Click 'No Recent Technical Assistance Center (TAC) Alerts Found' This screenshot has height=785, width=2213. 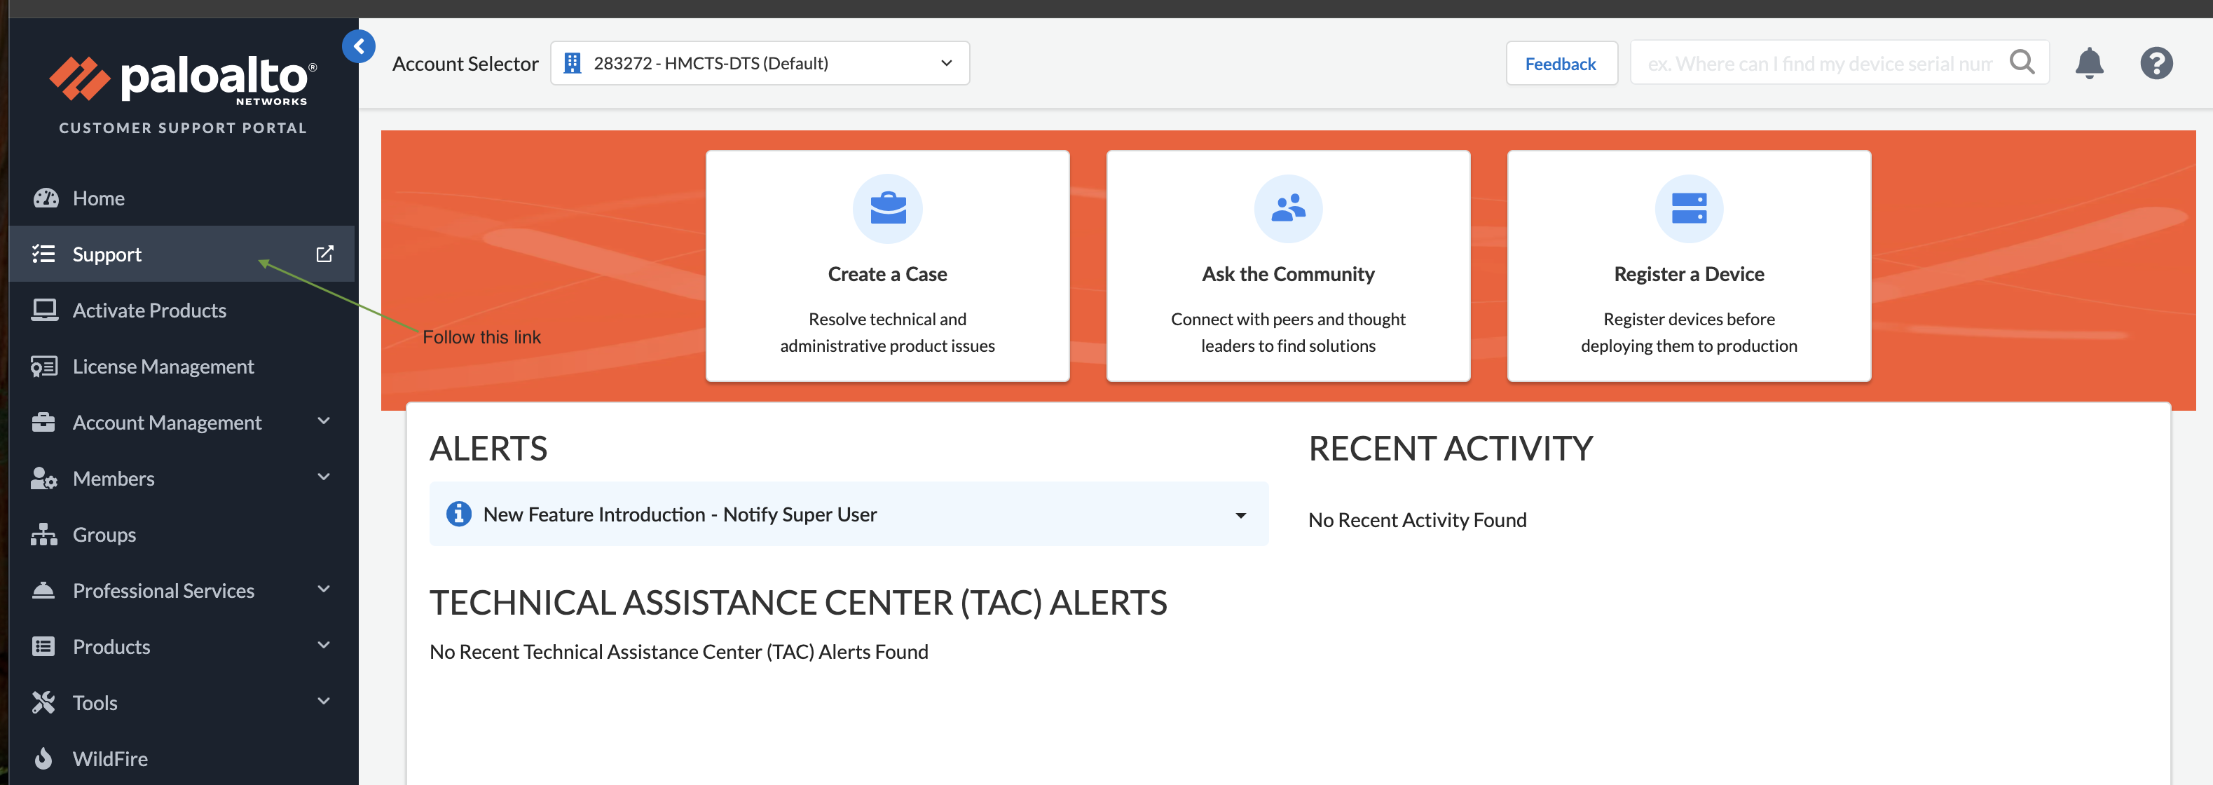(678, 652)
